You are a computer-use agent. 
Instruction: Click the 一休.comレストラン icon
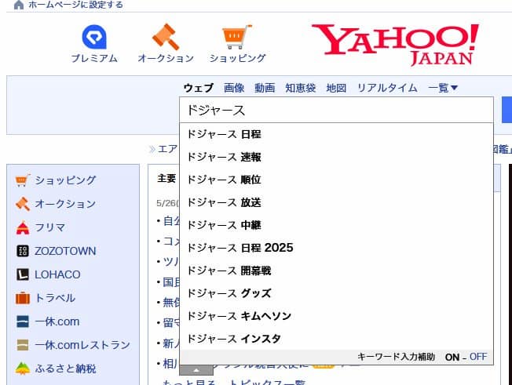23,345
